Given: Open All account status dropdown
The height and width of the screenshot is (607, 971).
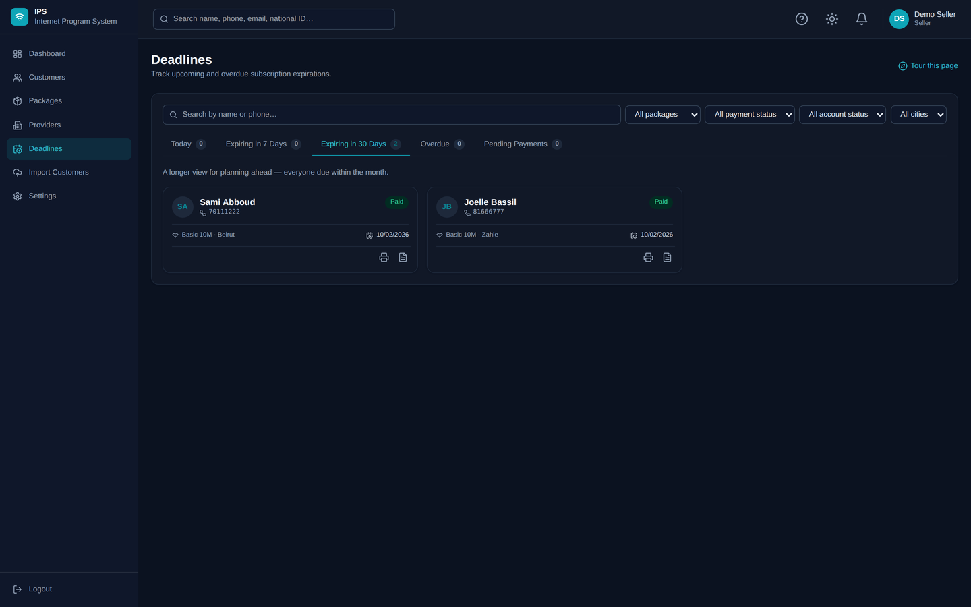Looking at the screenshot, I should (842, 115).
